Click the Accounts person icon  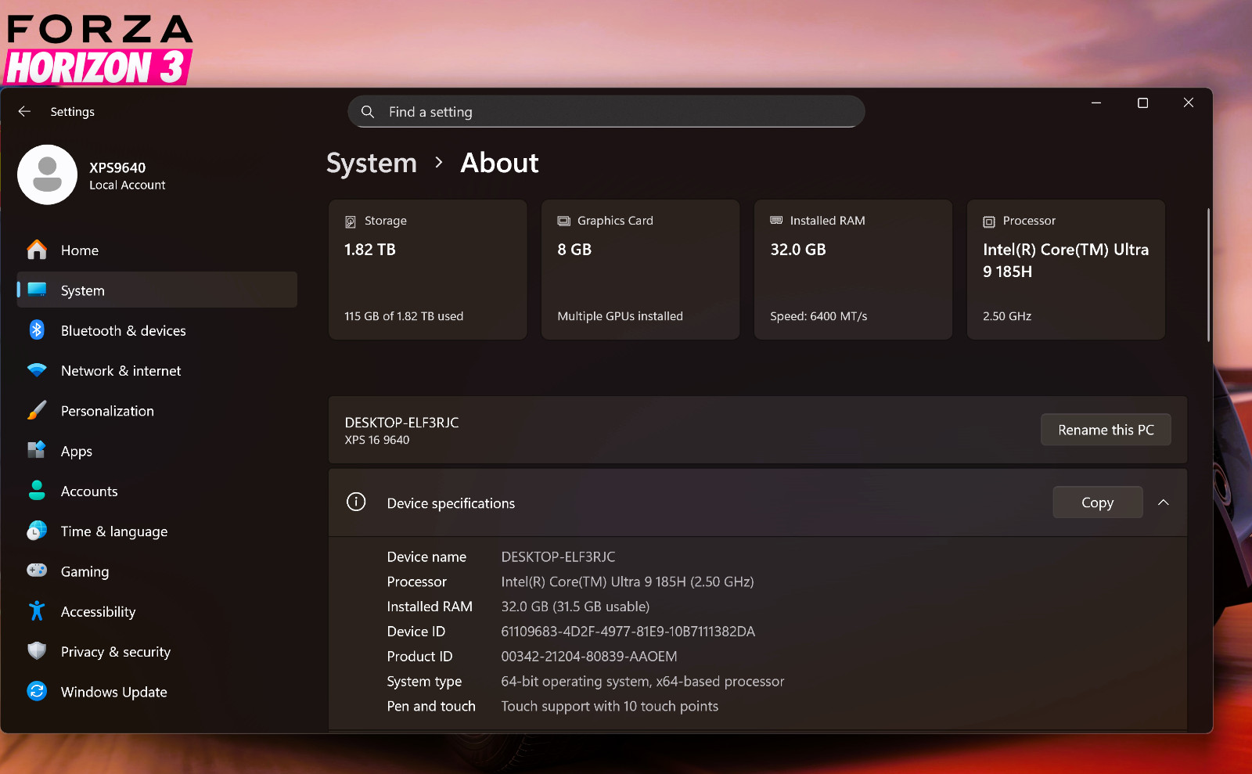37,491
